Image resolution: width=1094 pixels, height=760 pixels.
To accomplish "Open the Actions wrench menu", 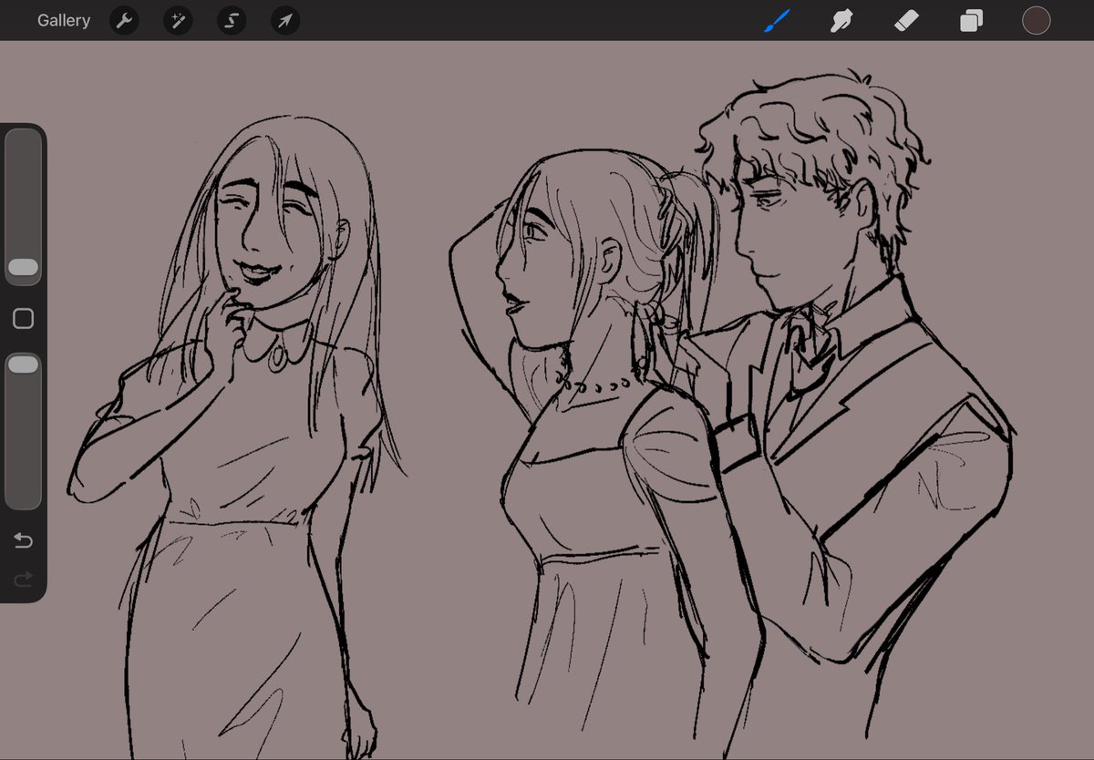I will [124, 20].
